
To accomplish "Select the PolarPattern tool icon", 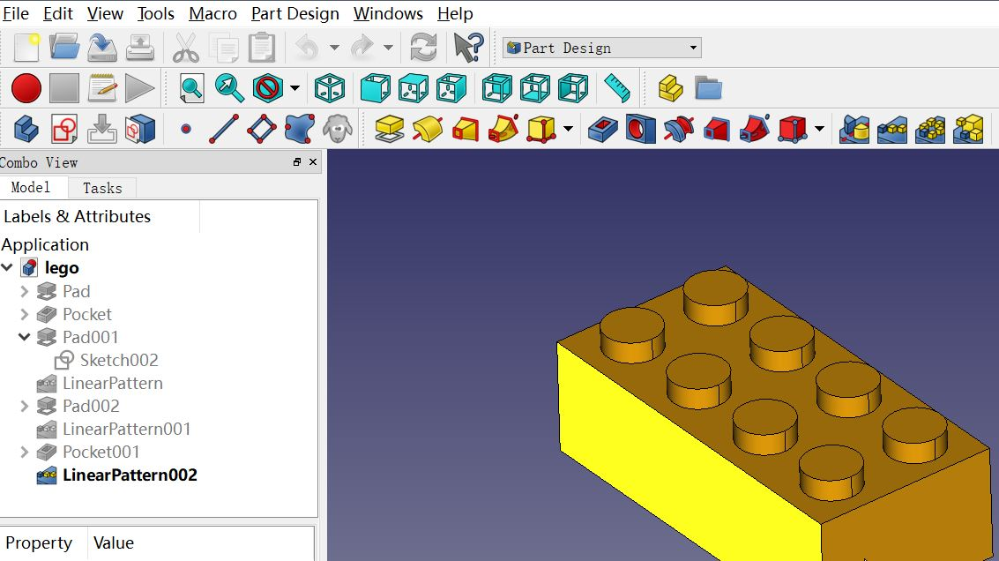I will (x=930, y=130).
